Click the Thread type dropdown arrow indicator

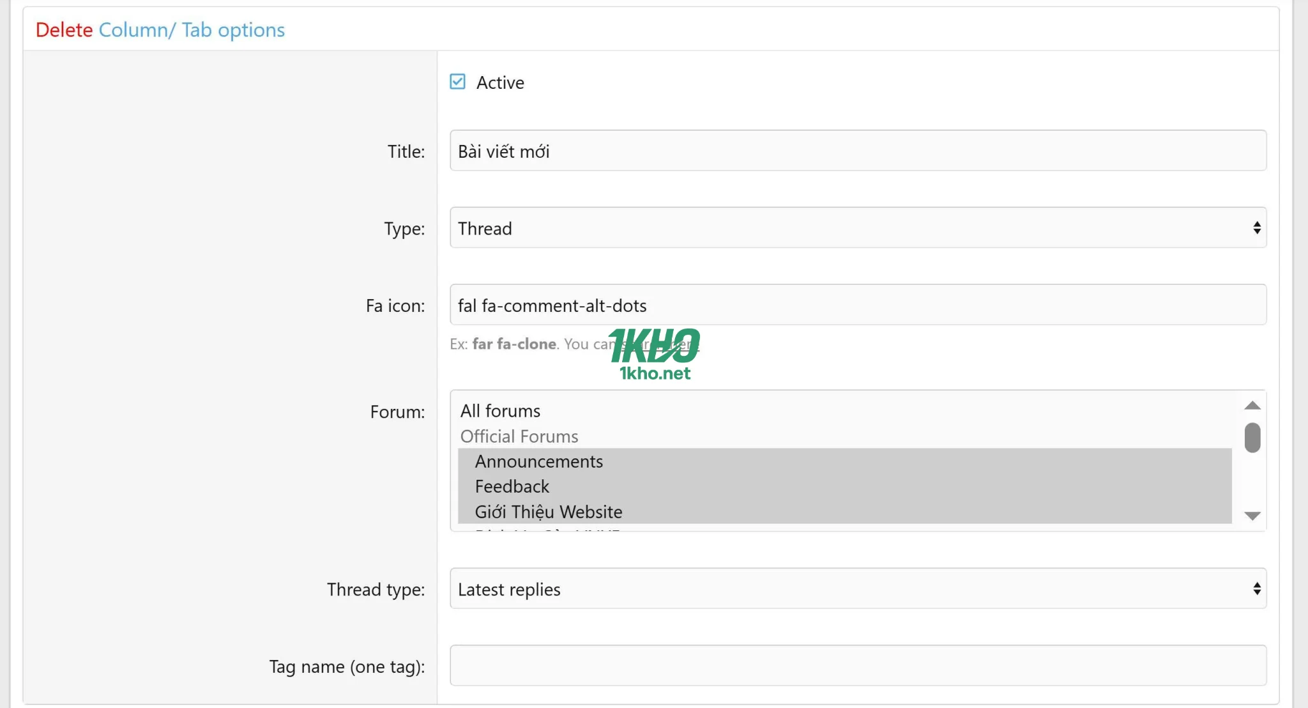pos(1256,589)
